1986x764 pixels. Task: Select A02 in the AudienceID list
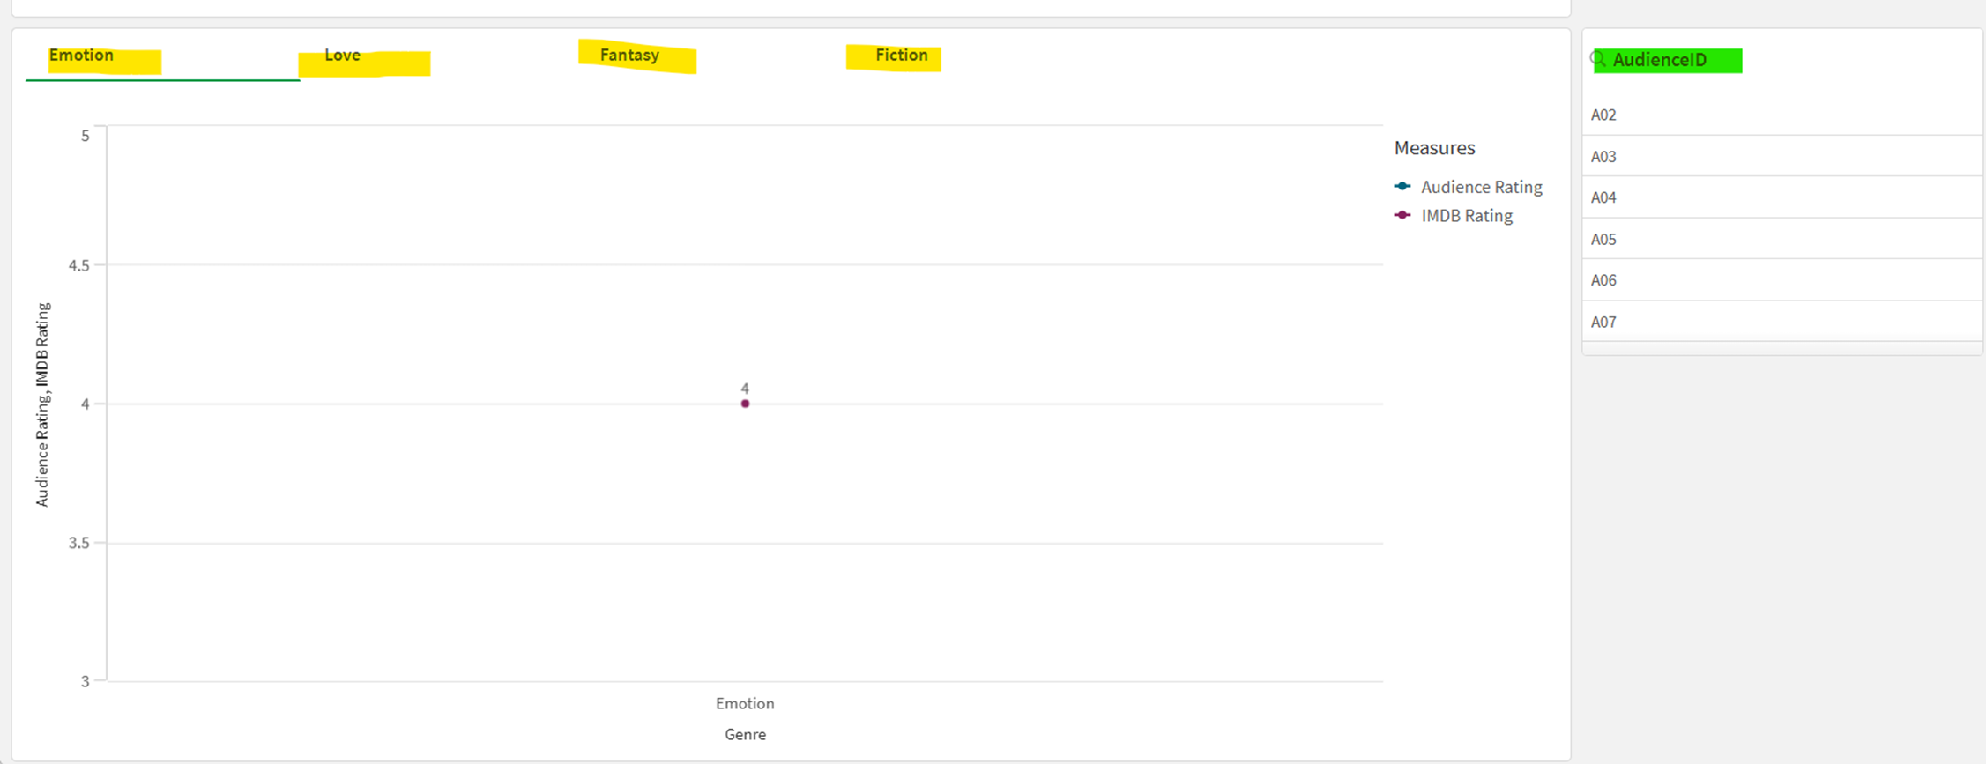tap(1603, 115)
